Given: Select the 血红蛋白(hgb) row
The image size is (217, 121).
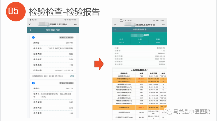Looking at the screenshot, I should point(140,112).
